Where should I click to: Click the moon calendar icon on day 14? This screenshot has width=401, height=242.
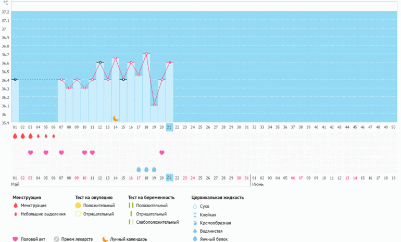coord(116,119)
